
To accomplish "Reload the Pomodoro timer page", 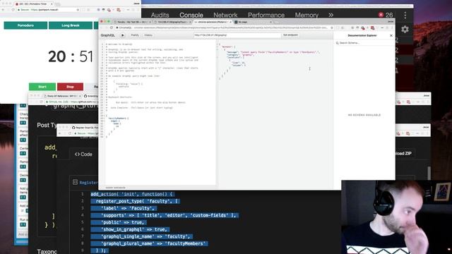I will pos(13,10).
